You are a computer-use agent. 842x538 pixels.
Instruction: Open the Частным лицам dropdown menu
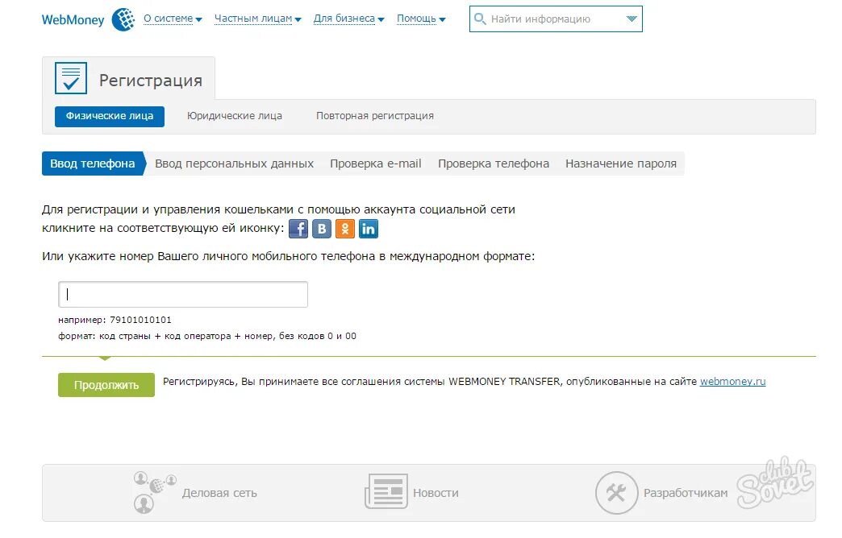click(258, 19)
